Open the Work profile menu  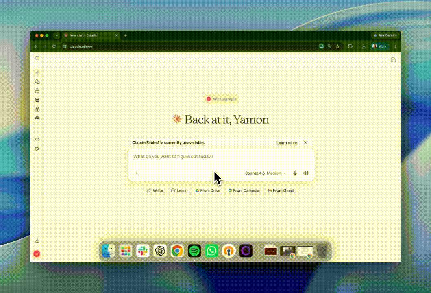point(379,46)
